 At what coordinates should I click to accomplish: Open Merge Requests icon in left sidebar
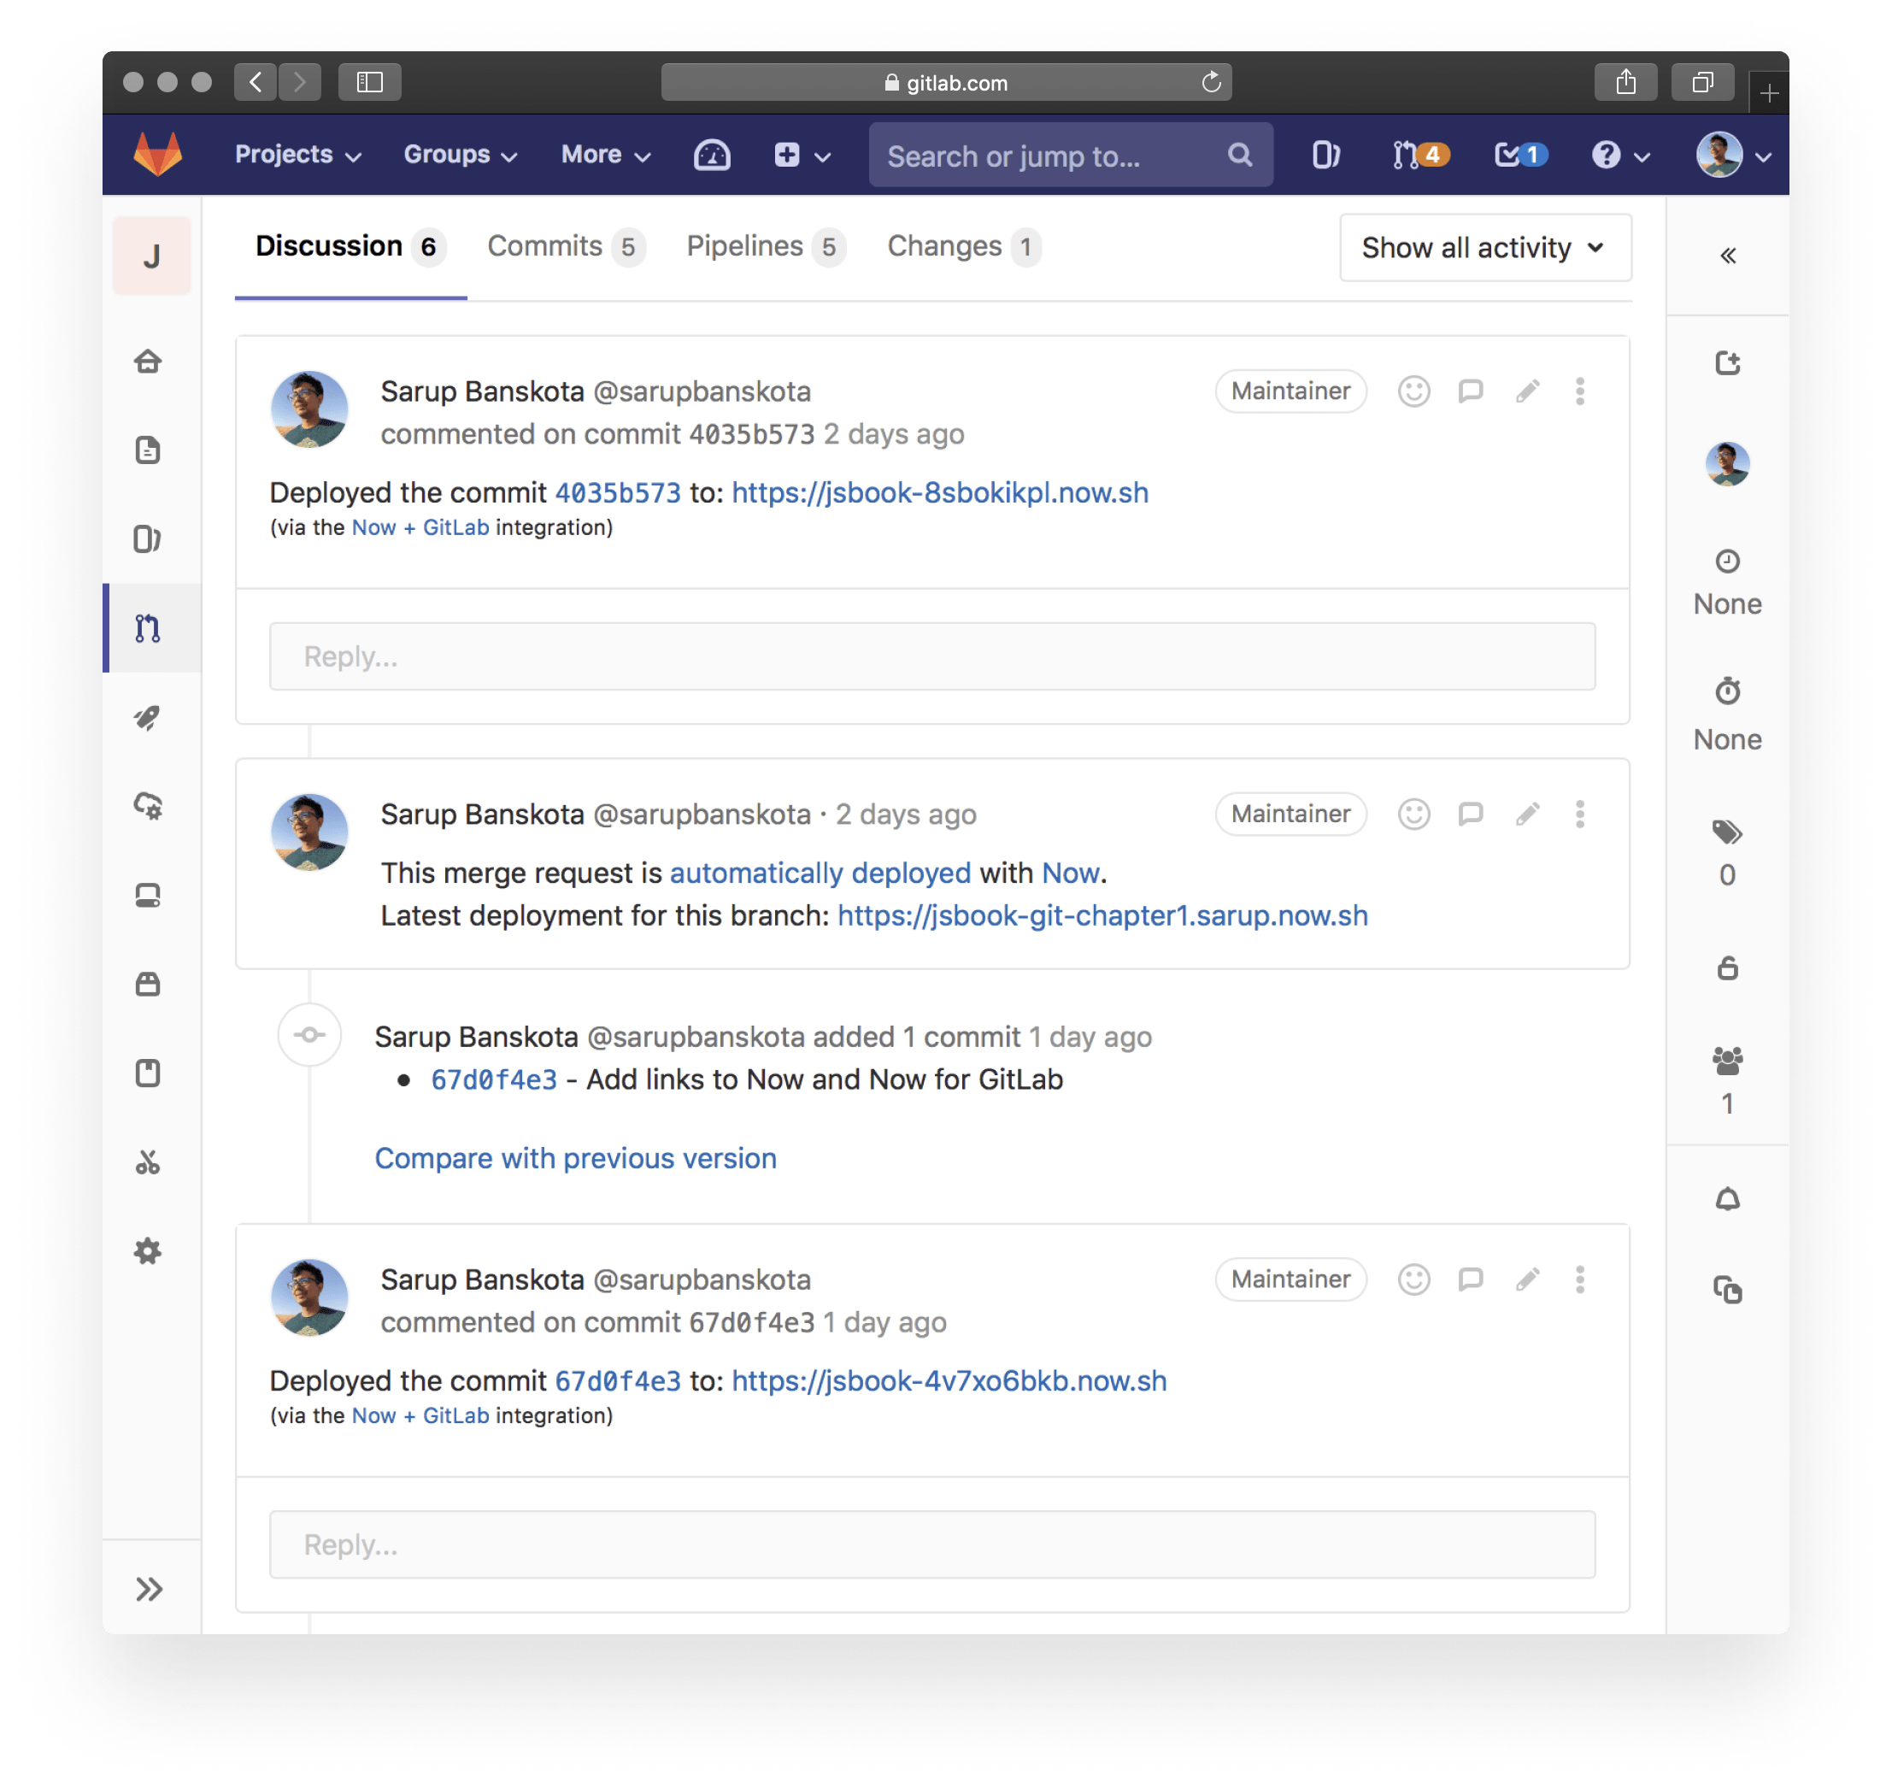click(x=148, y=628)
